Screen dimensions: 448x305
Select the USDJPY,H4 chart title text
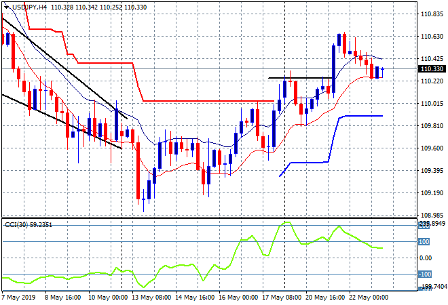coord(29,7)
